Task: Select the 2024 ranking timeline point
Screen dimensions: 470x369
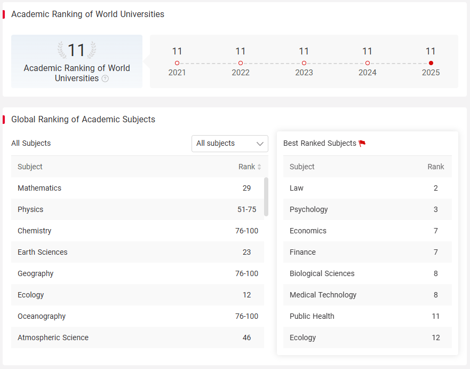Action: (368, 63)
